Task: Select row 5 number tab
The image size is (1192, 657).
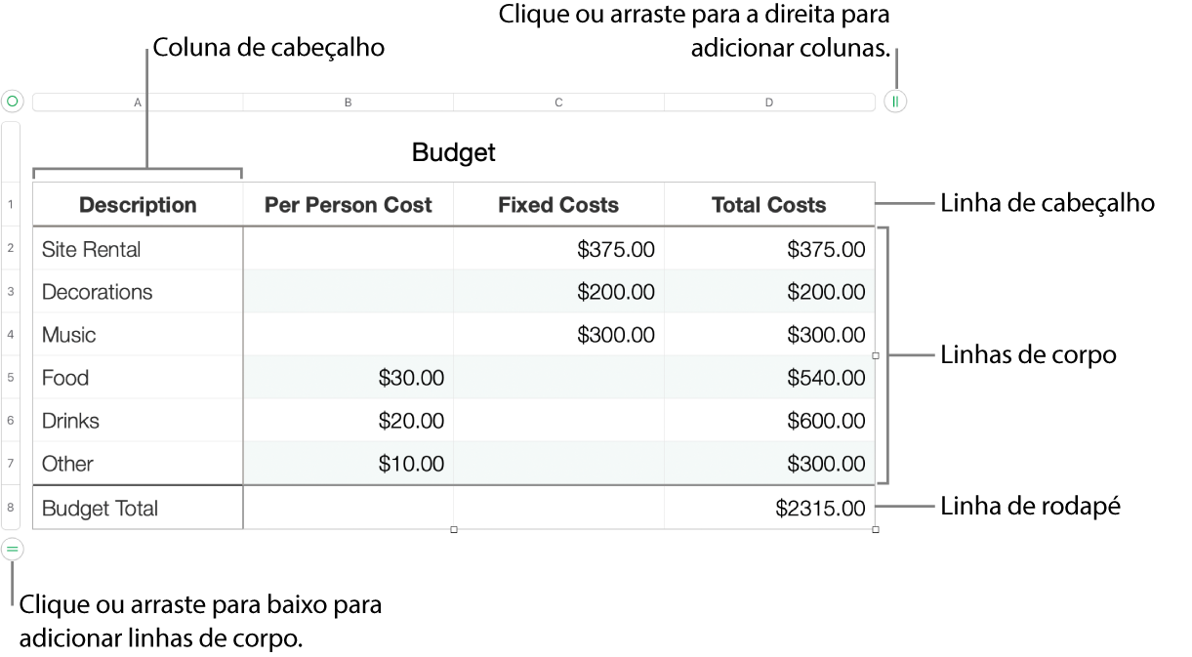Action: [11, 378]
